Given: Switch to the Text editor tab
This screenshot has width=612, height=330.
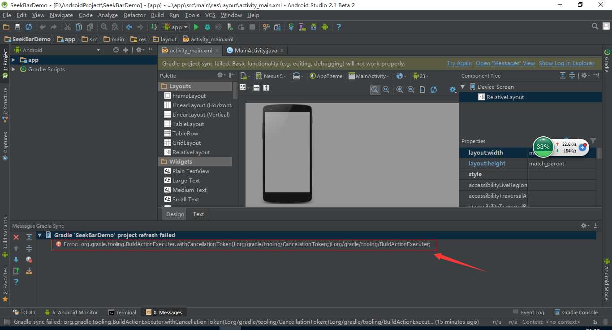Looking at the screenshot, I should [x=198, y=214].
